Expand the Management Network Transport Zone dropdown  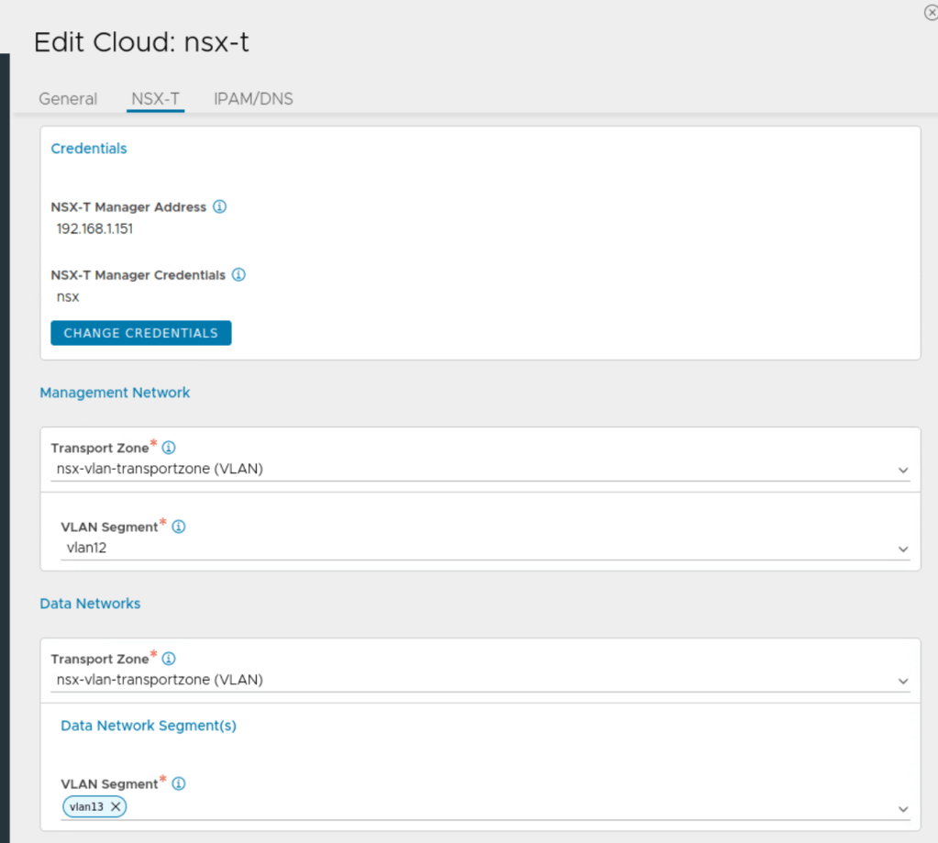[903, 470]
